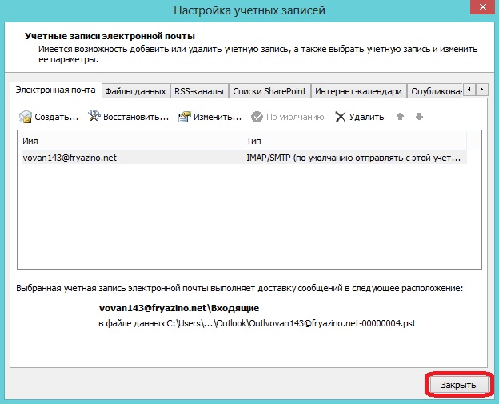Screen dimensions: 499x404
Task: Open the Интернет-календари tab
Action: point(358,91)
